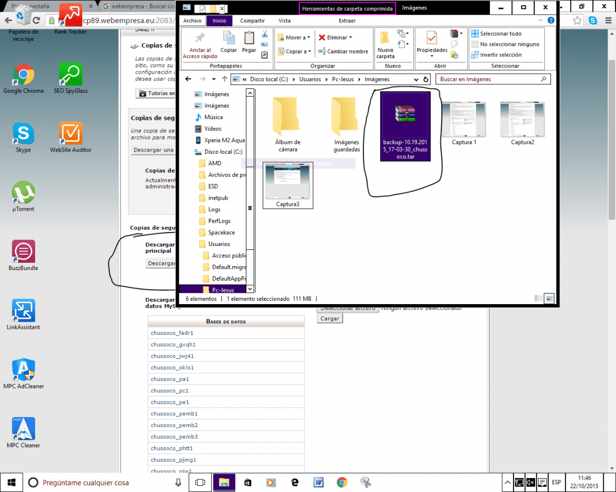616x492 pixels.
Task: Expand the Copiar a dropdown
Action: click(310, 51)
